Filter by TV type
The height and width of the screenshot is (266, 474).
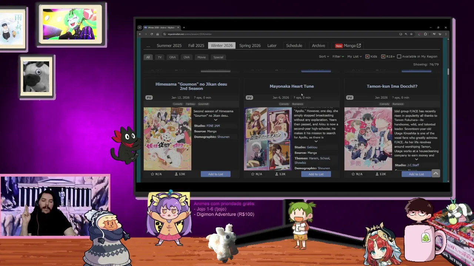[x=160, y=57]
